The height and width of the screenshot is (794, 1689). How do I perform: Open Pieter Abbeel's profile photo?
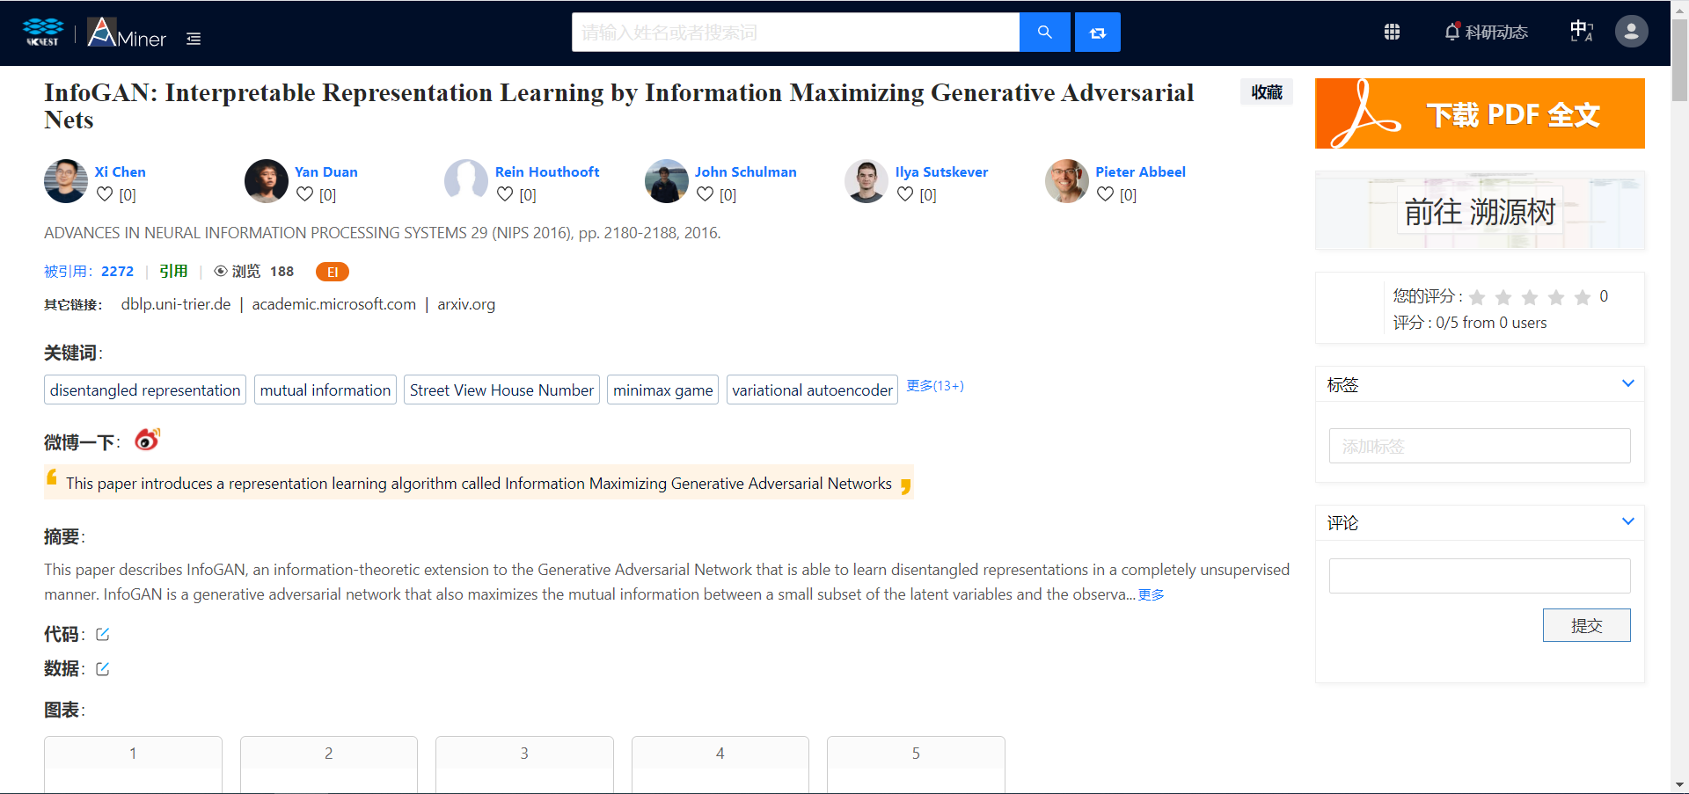(x=1067, y=181)
